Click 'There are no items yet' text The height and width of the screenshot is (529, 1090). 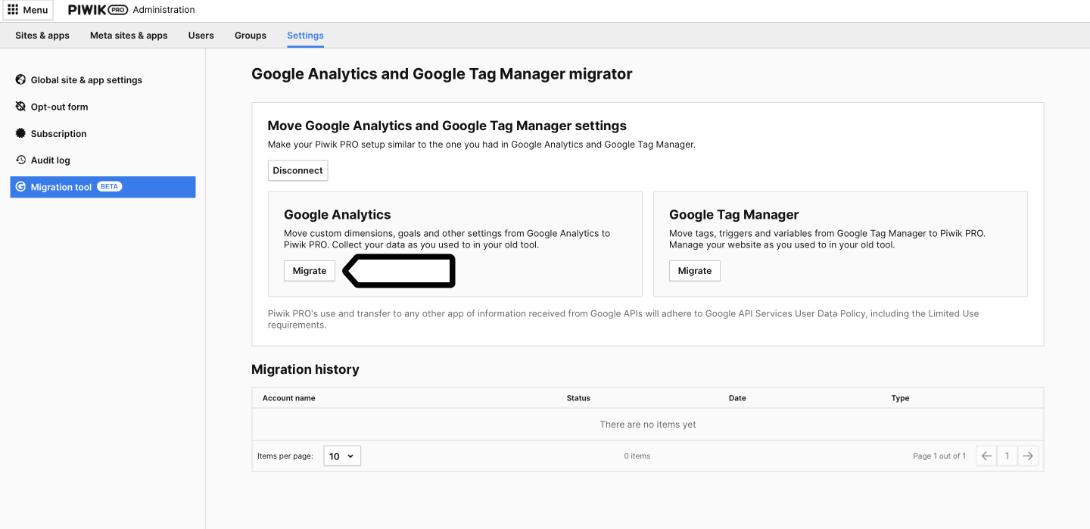tap(648, 425)
